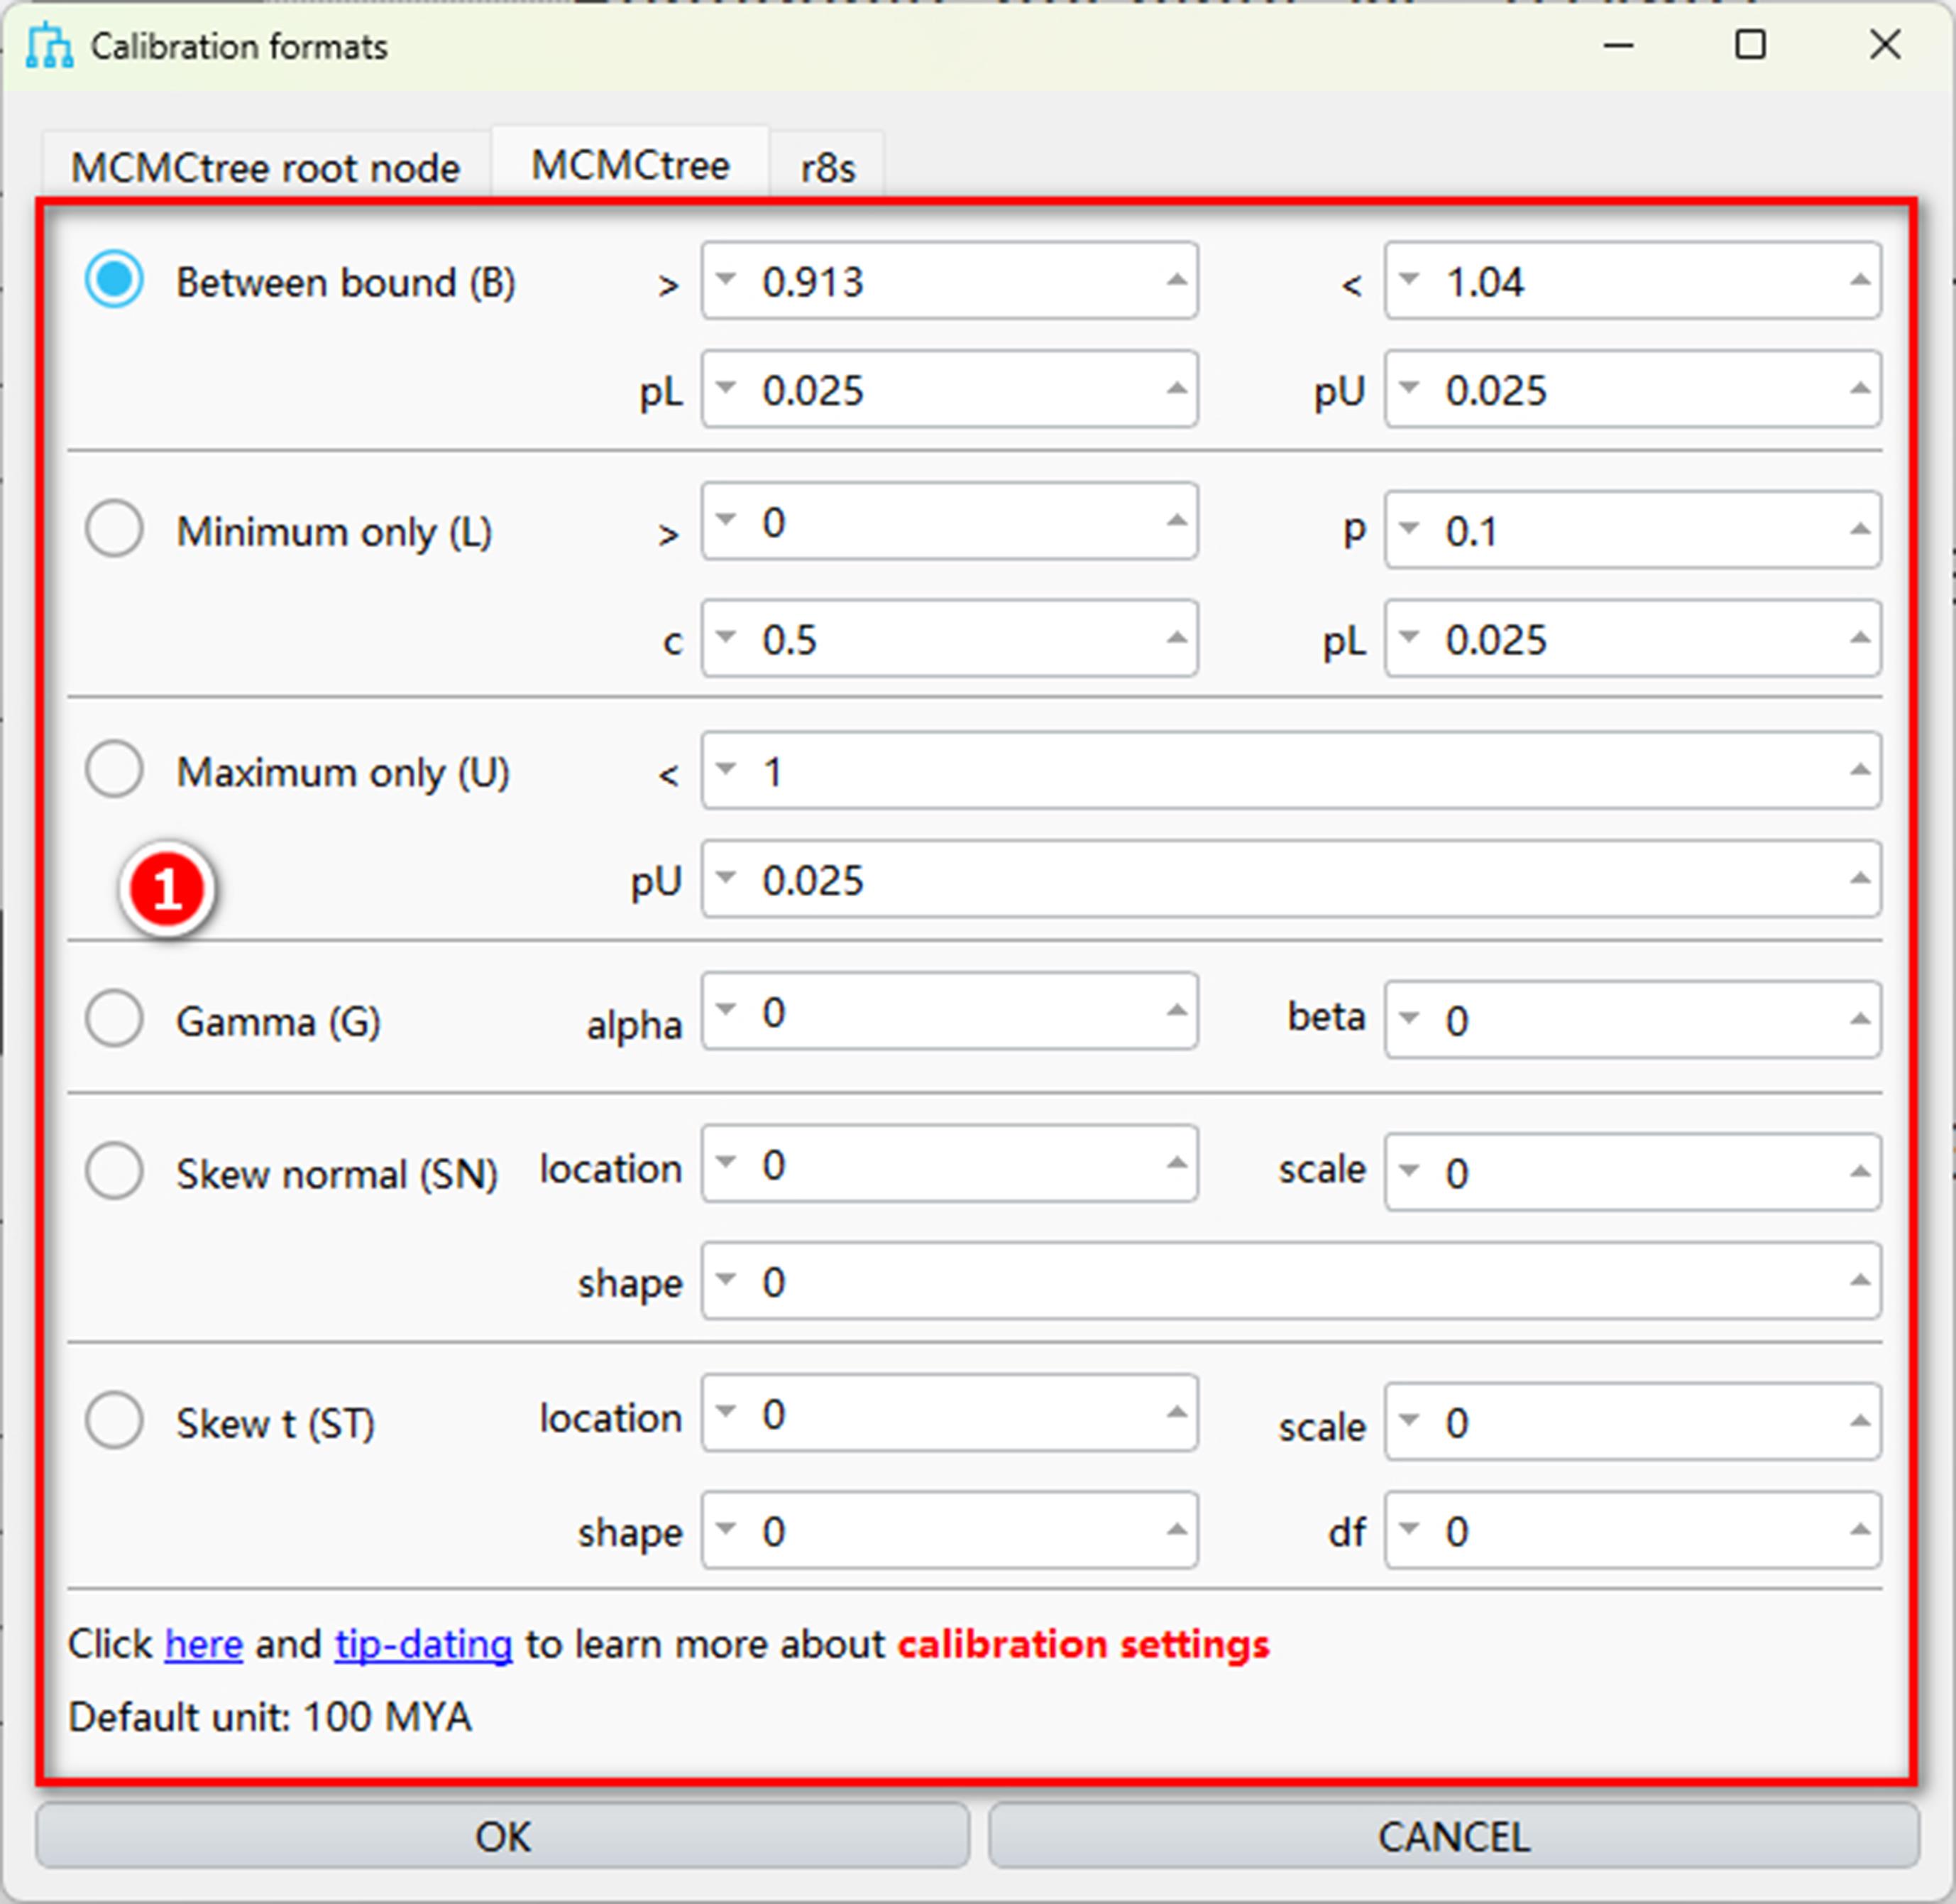Choose the Skew t (ST) option
The height and width of the screenshot is (1904, 1956).
pos(114,1420)
